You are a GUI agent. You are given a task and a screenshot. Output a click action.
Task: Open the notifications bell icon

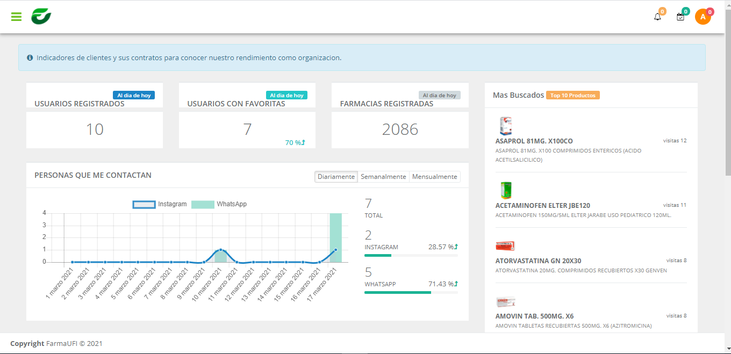(657, 17)
